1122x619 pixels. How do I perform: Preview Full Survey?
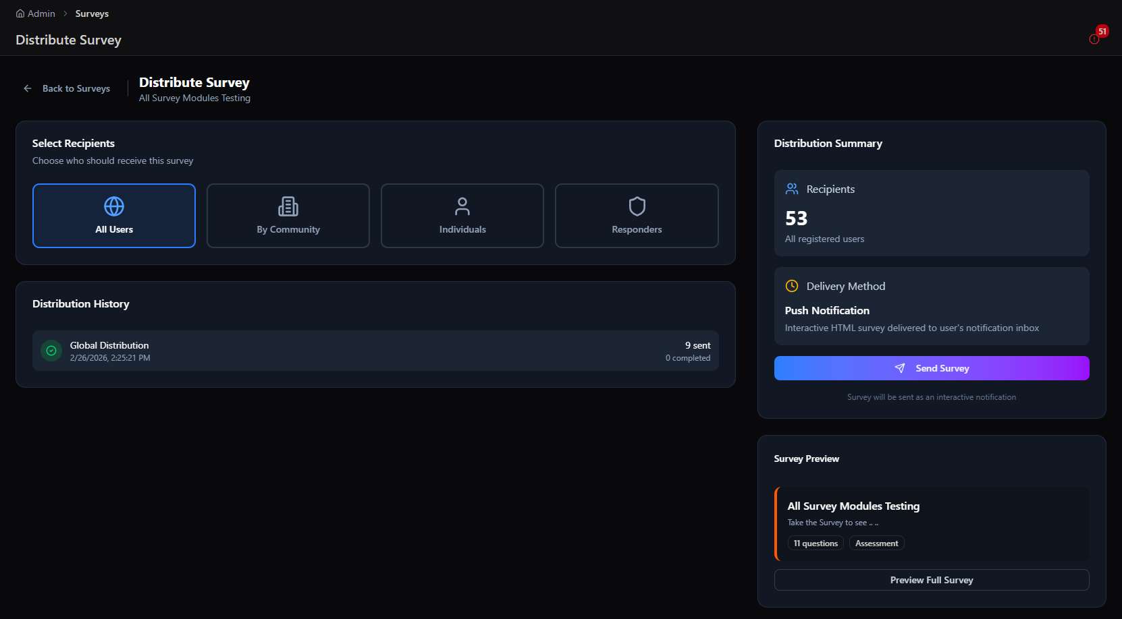click(x=932, y=580)
